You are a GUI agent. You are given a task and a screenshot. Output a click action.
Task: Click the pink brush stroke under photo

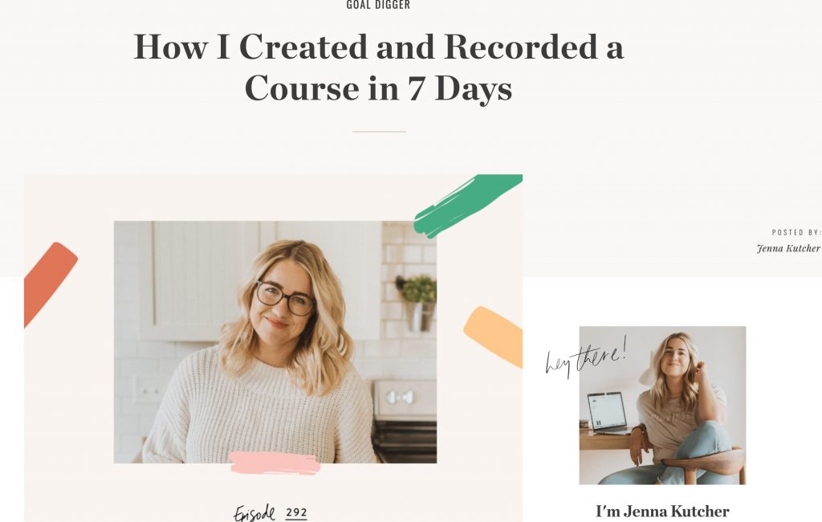[x=275, y=463]
